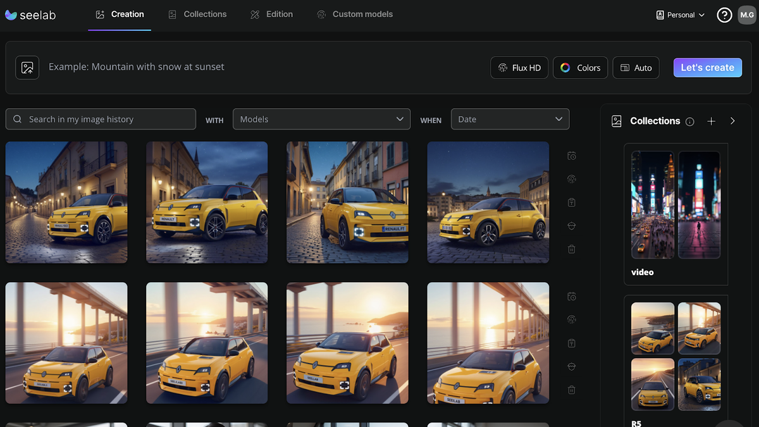Toggle the Flux HD model option

(x=519, y=68)
